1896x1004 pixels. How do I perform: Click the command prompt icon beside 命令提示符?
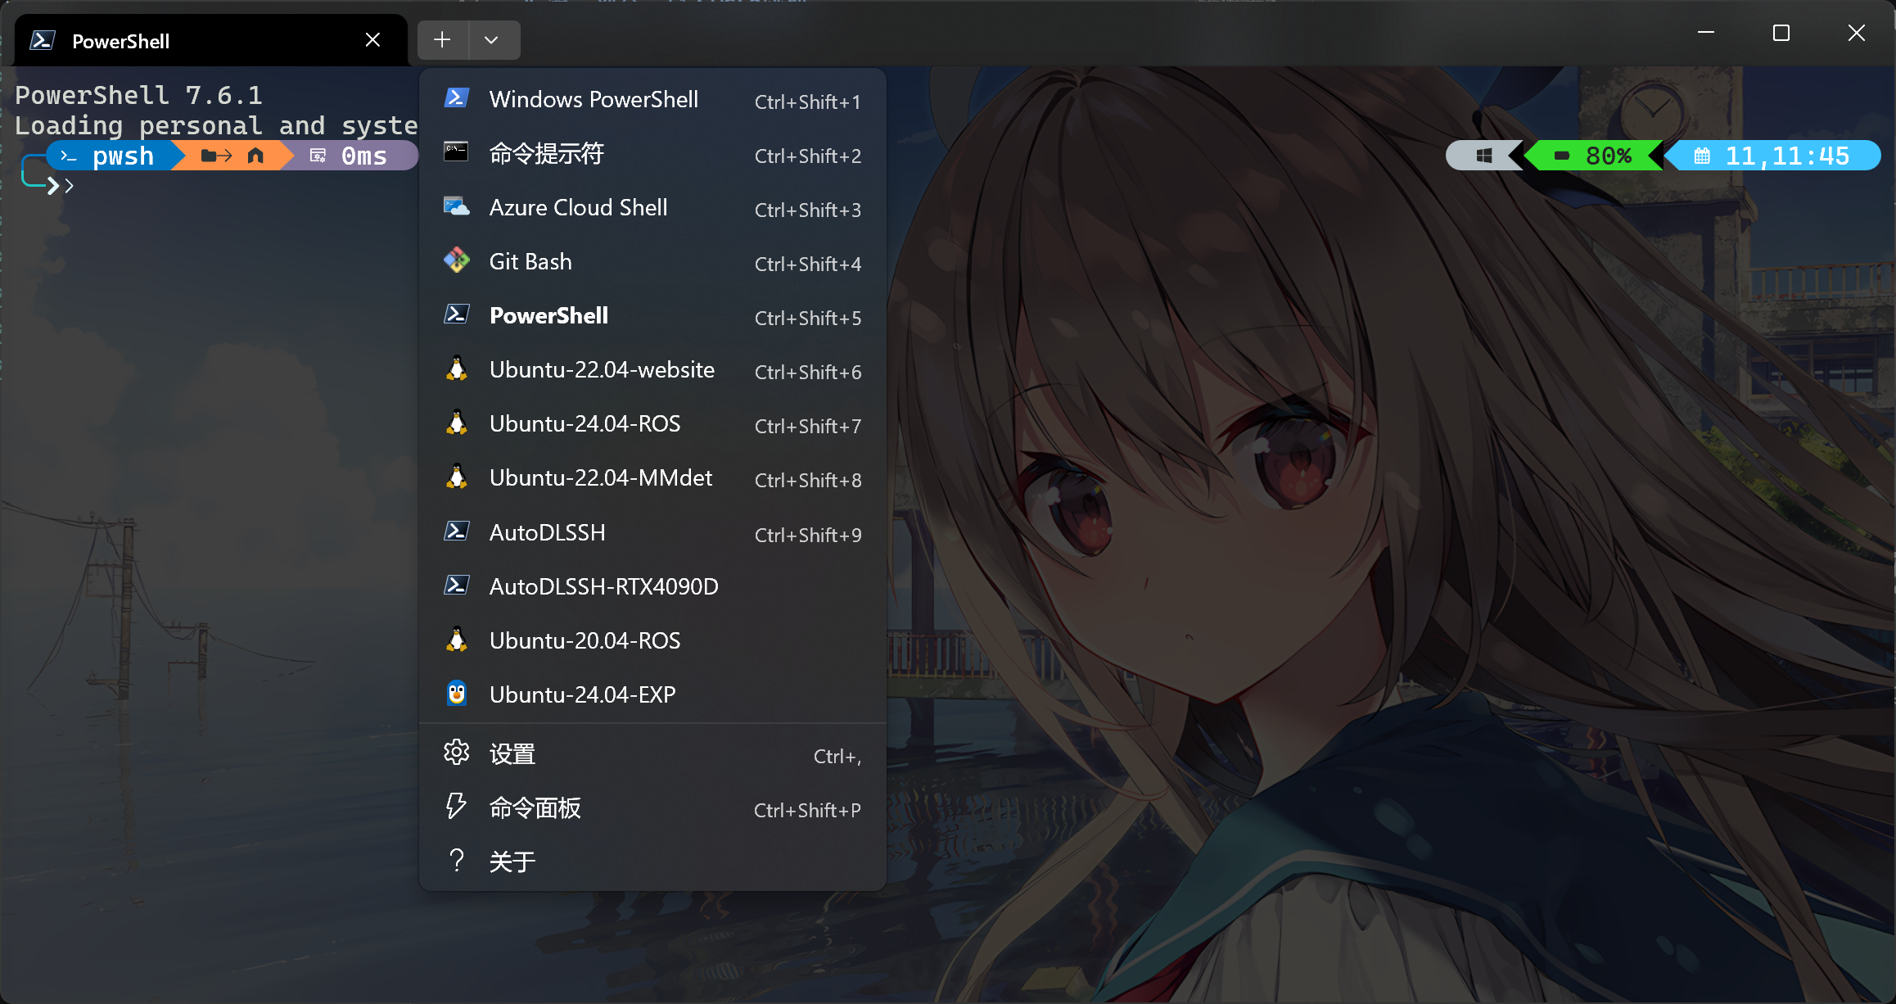pyautogui.click(x=456, y=152)
